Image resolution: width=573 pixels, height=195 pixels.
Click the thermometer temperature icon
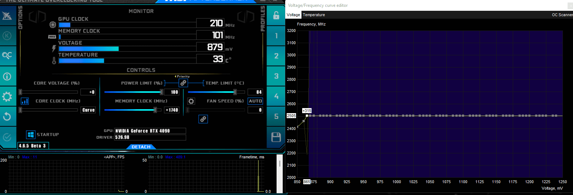54,60
